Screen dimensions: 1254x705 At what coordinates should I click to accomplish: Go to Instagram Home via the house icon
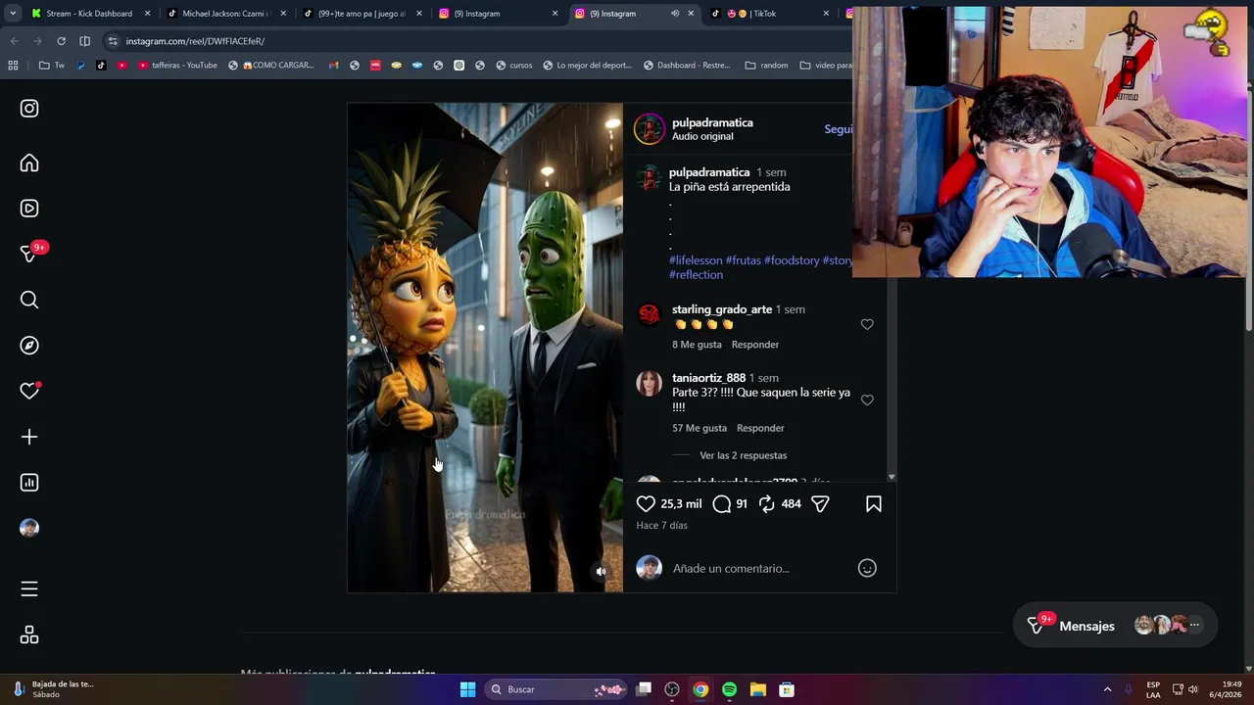click(29, 164)
